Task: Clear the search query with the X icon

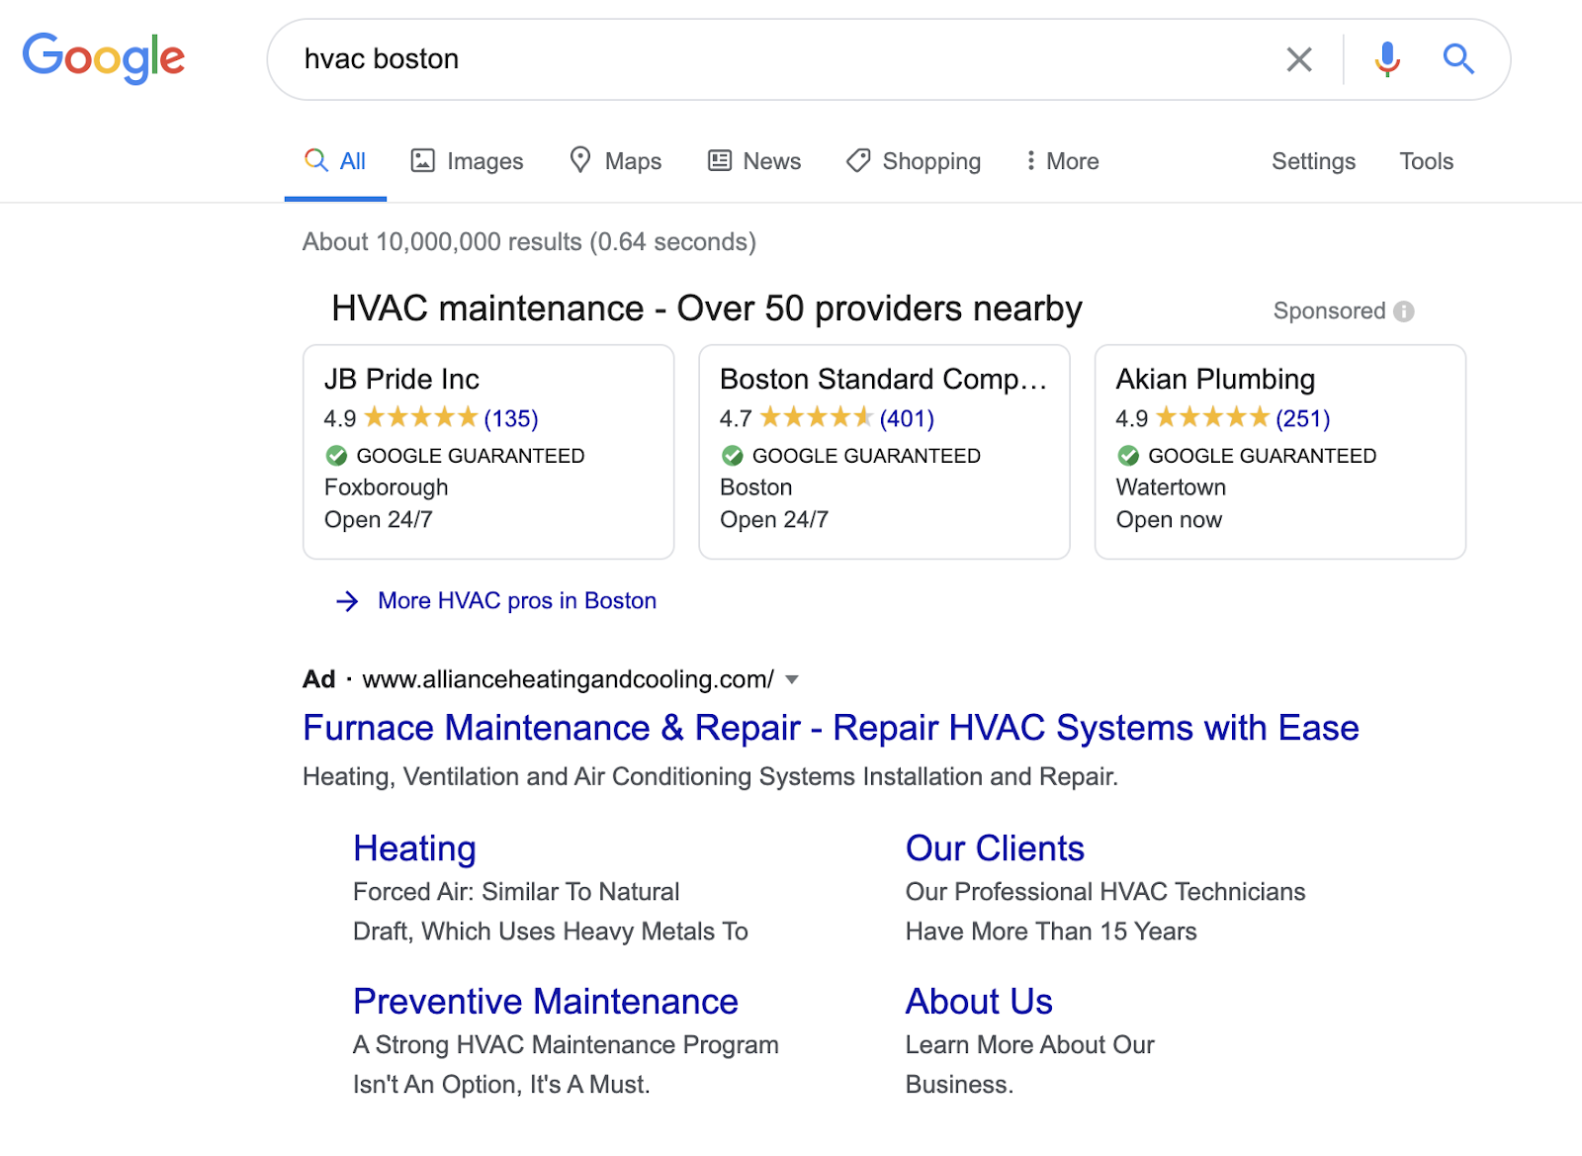Action: tap(1299, 59)
